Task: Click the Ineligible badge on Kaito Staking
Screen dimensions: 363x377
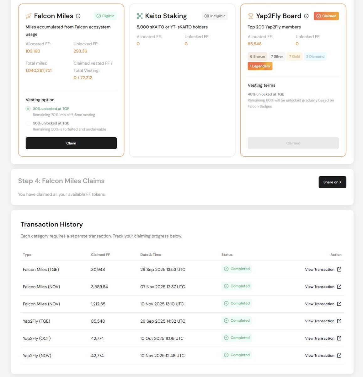Action: 215,16
